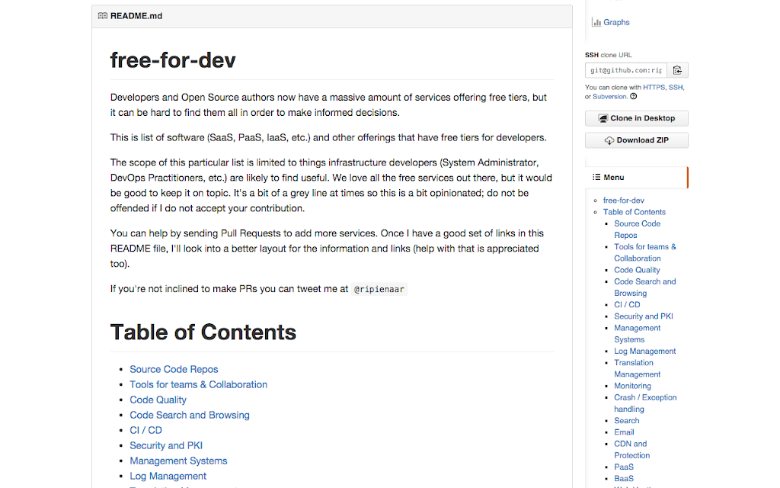Switch clone URL to Subversion
The height and width of the screenshot is (488, 780).
point(609,97)
